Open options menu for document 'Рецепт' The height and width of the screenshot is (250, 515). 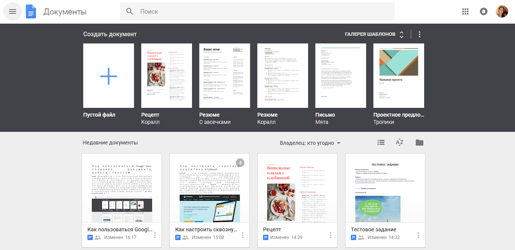point(330,235)
